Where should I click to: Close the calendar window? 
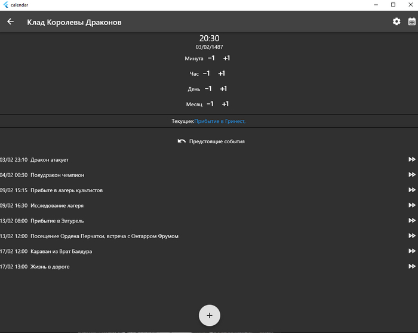411,5
